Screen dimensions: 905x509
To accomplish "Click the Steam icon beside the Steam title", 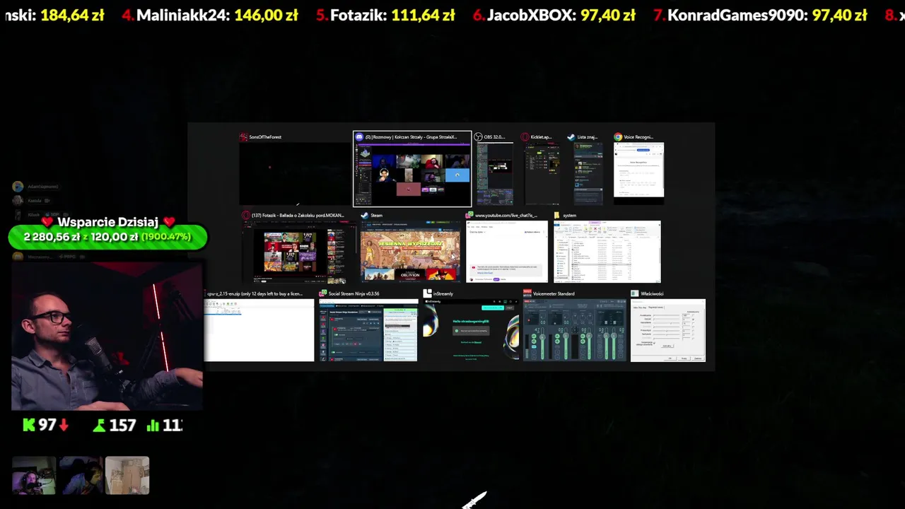I will [x=365, y=216].
